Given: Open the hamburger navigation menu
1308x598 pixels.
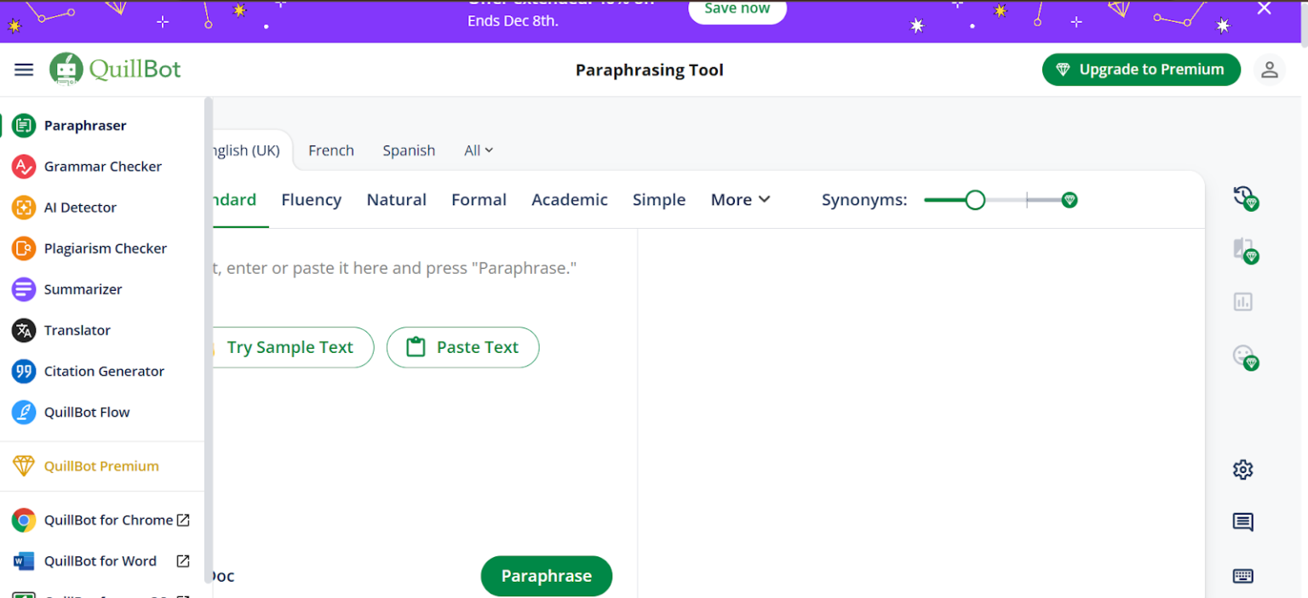Looking at the screenshot, I should pos(23,69).
